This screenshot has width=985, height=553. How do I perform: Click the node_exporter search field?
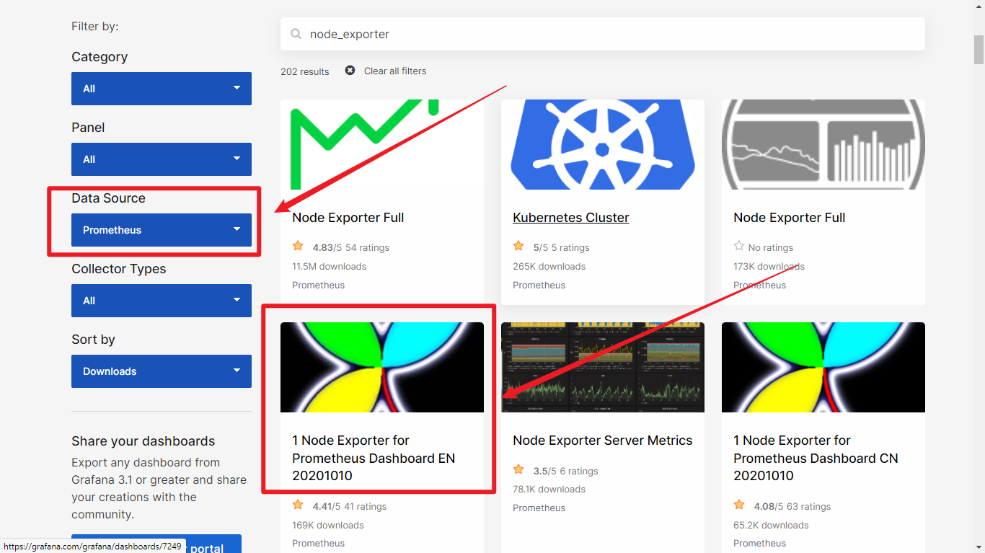coord(603,34)
